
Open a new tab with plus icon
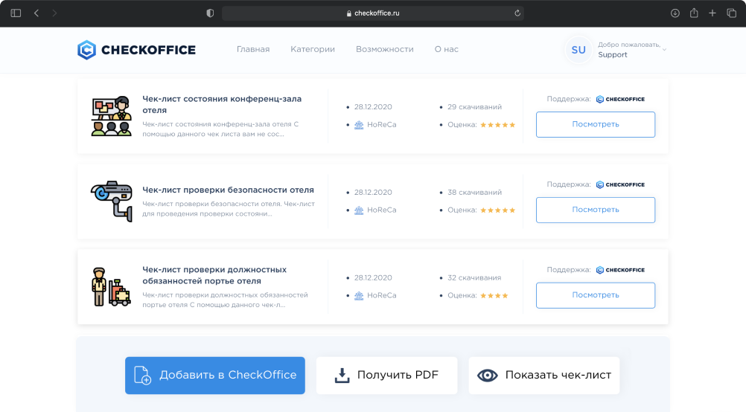click(712, 13)
